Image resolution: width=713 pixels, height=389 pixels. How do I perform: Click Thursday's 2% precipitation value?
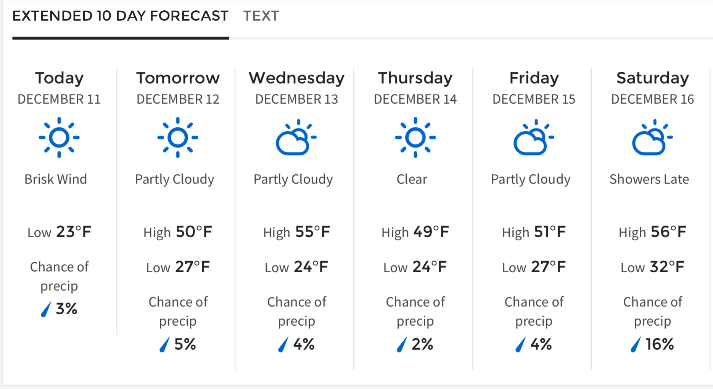(422, 344)
